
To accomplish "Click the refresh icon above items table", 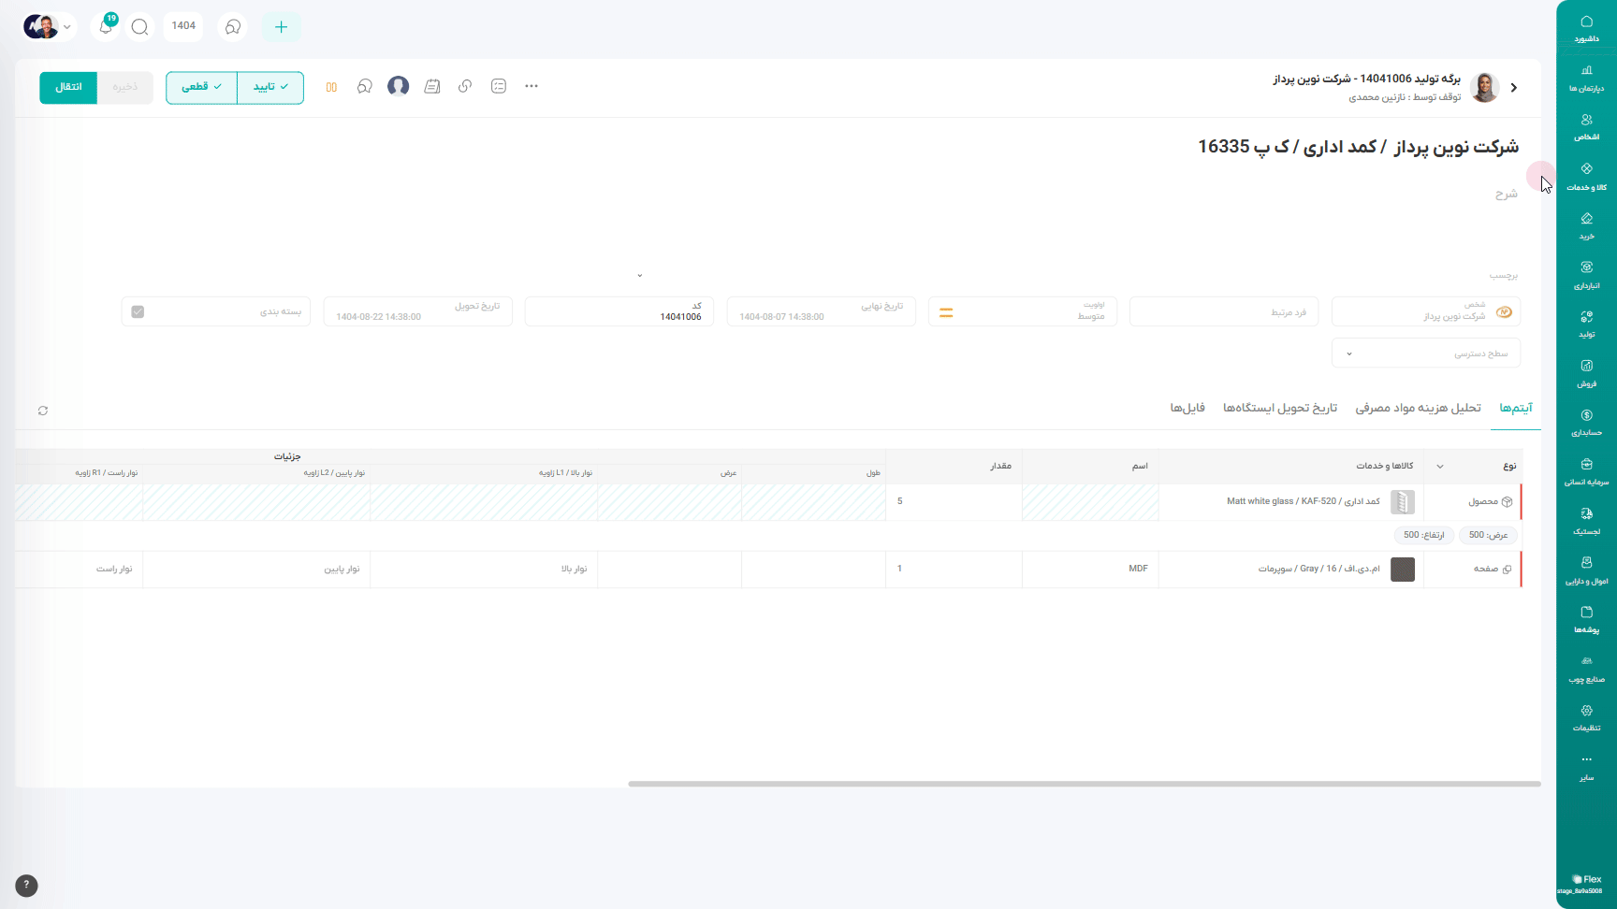I will point(43,411).
